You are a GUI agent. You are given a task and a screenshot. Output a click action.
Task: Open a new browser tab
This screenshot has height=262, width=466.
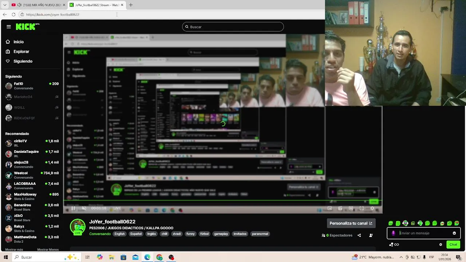click(x=131, y=5)
